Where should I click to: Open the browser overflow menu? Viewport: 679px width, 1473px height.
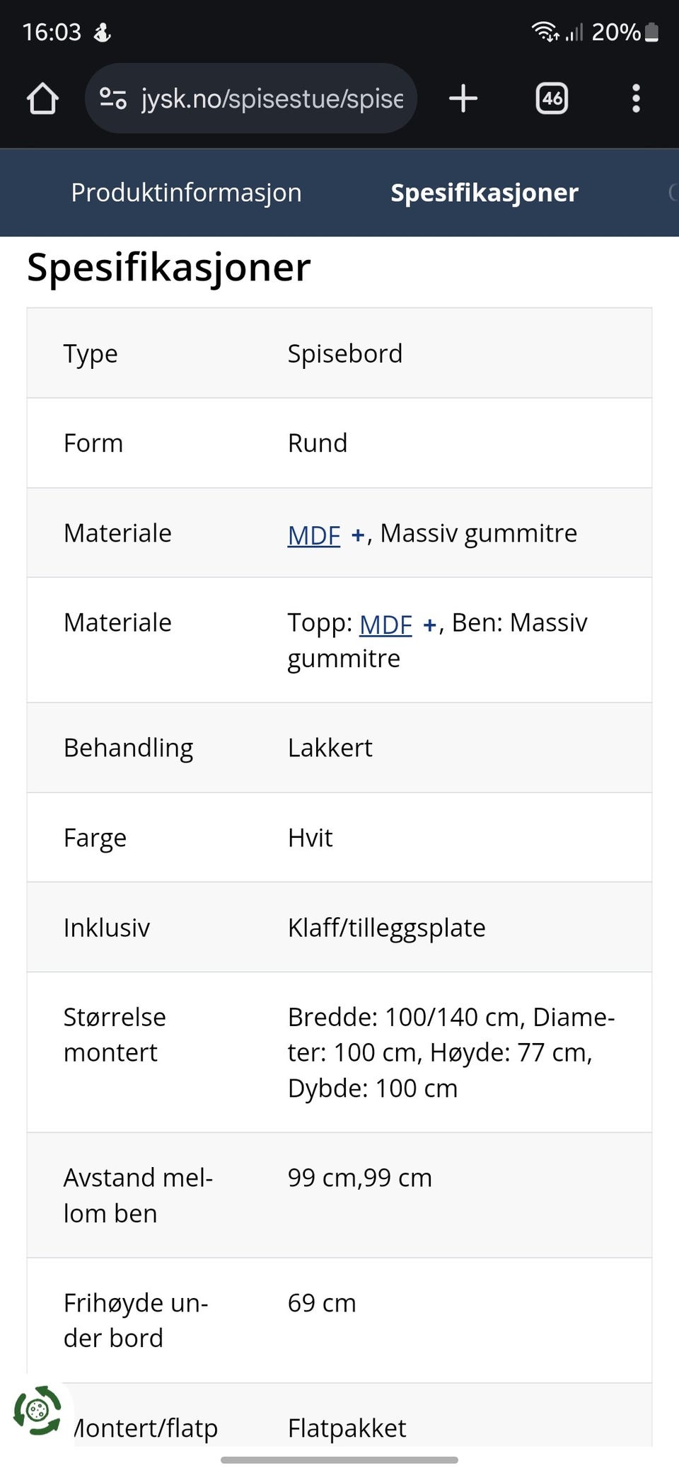pyautogui.click(x=636, y=98)
